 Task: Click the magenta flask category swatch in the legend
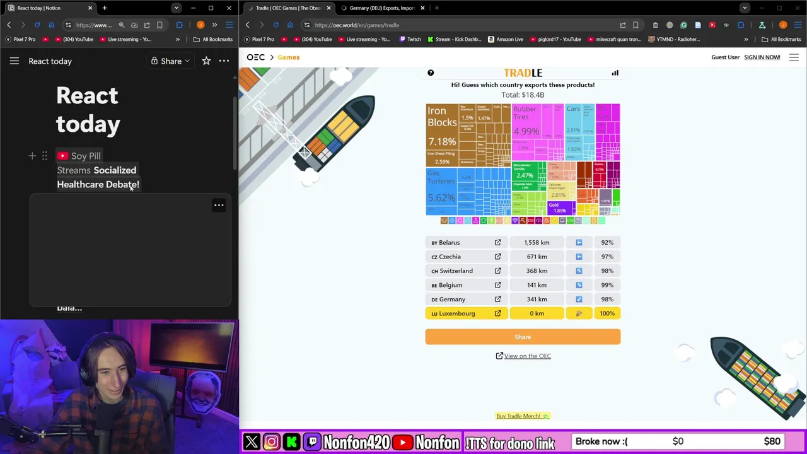[476, 220]
